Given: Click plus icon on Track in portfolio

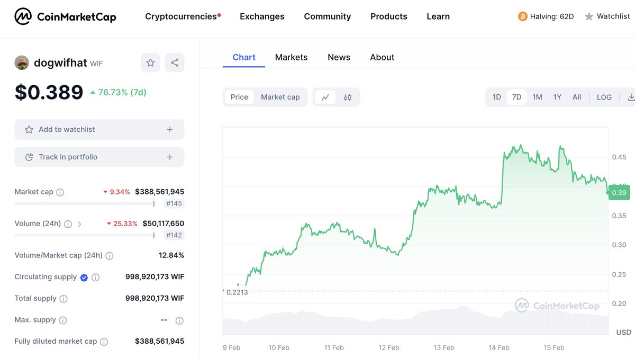Looking at the screenshot, I should pyautogui.click(x=170, y=157).
